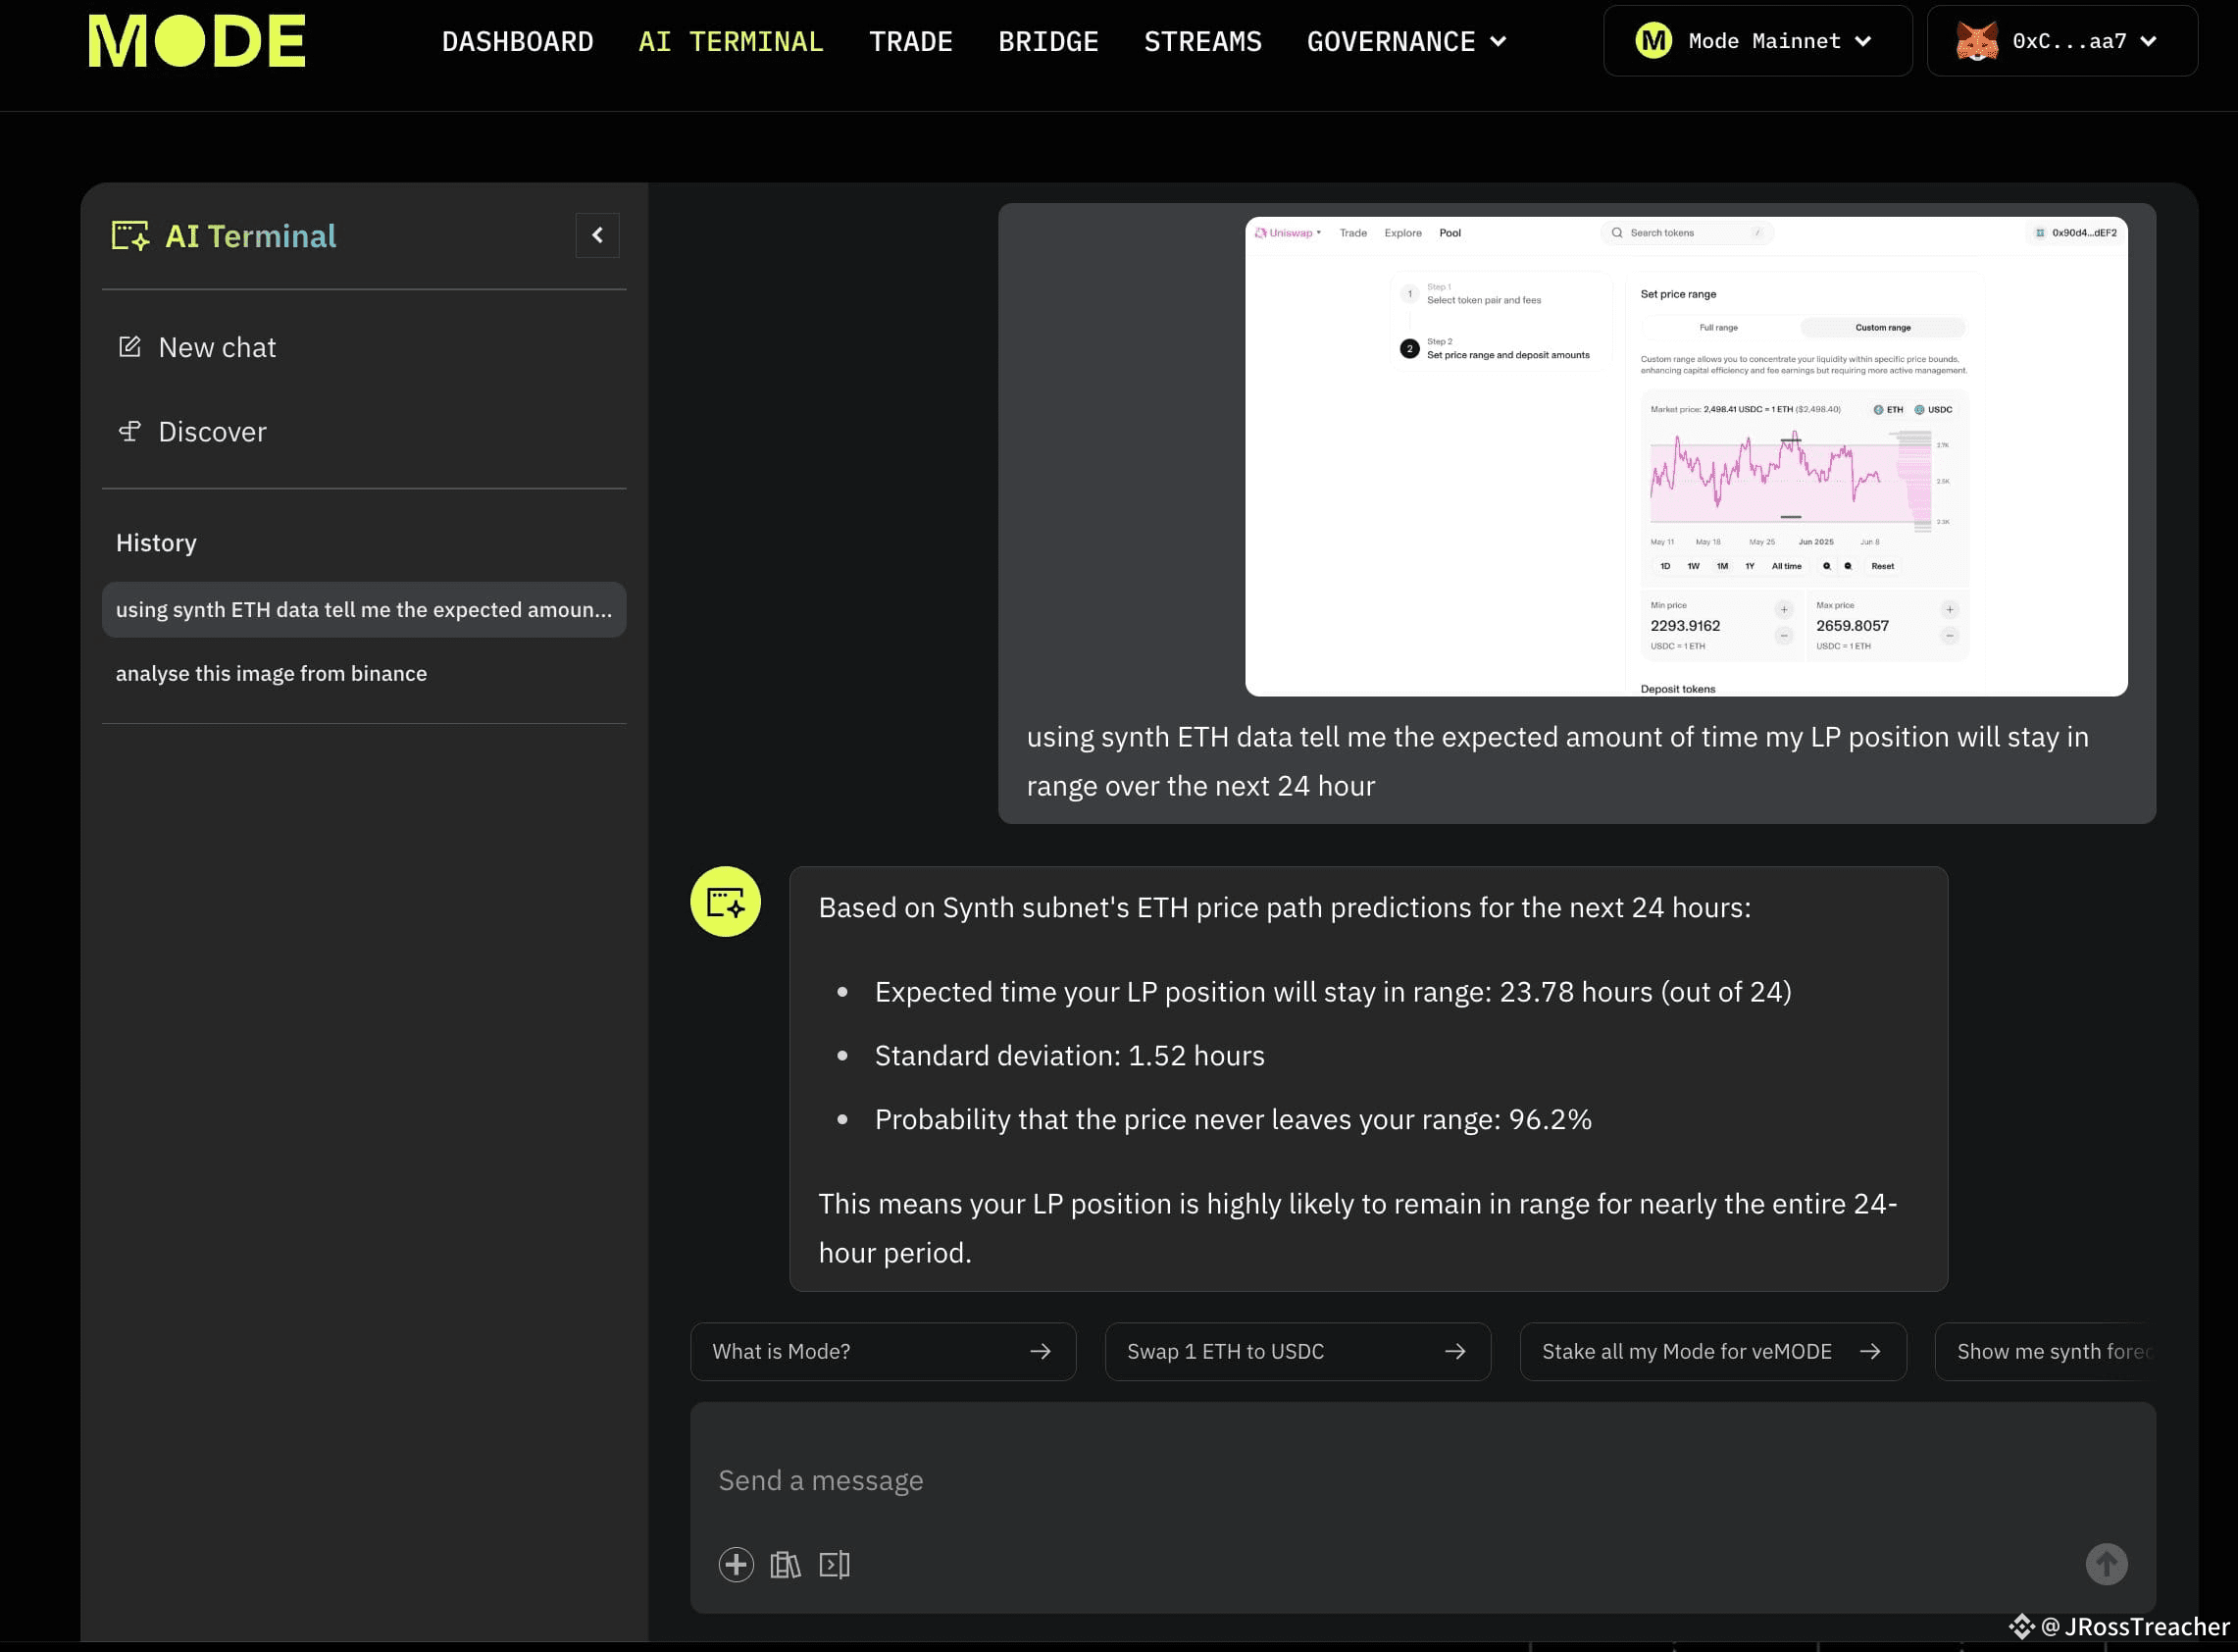Open the 'analyse this image from binance' chat
This screenshot has height=1652, width=2238.
tap(271, 673)
